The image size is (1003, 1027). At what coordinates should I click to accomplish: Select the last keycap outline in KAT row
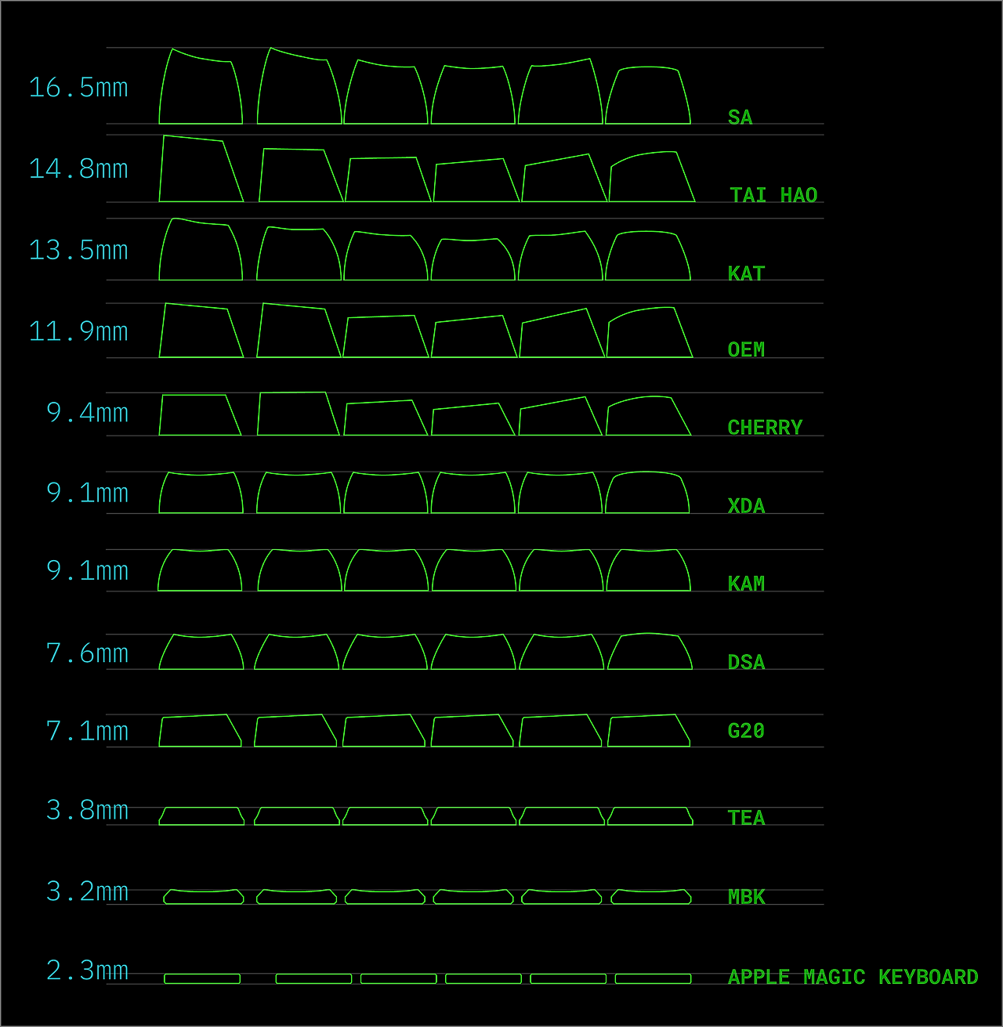tap(648, 256)
